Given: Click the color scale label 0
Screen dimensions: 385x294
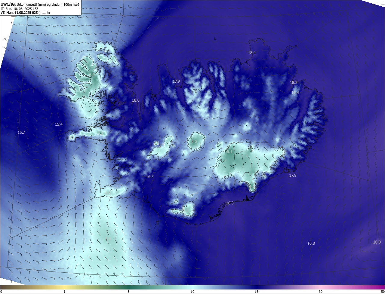Looking at the screenshot, I should 1,292.
